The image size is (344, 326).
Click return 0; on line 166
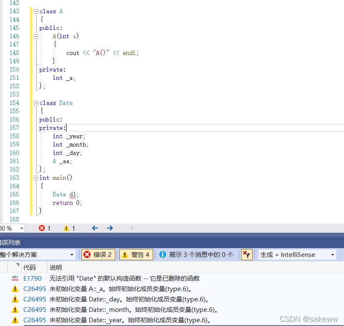(67, 203)
